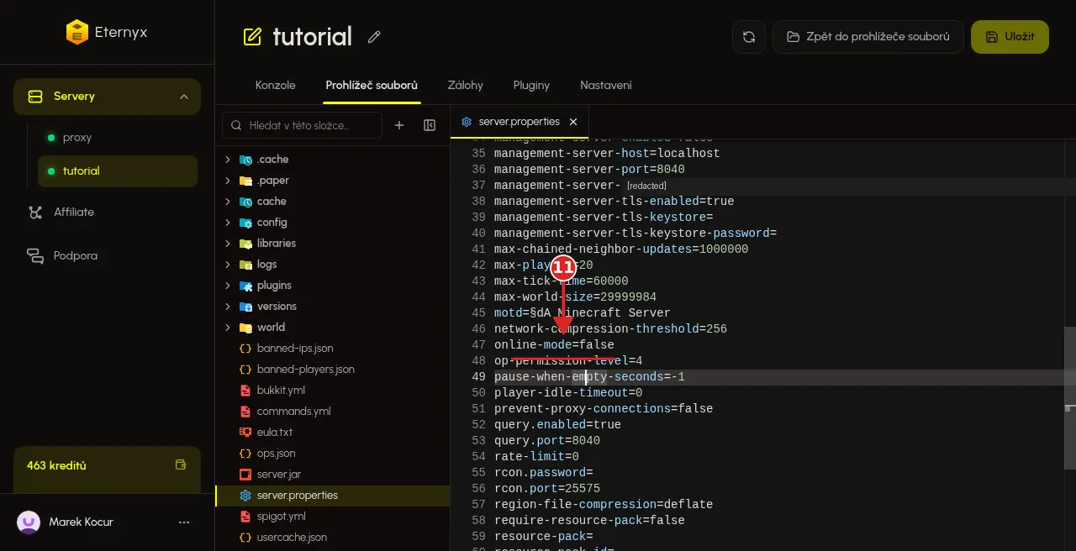The height and width of the screenshot is (551, 1076).
Task: Expand the plugins folder chevron
Action: 227,286
